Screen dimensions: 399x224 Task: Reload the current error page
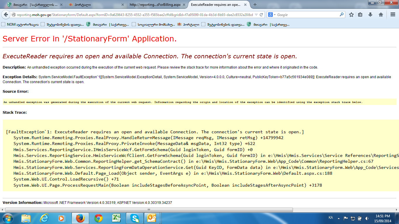click(x=261, y=15)
